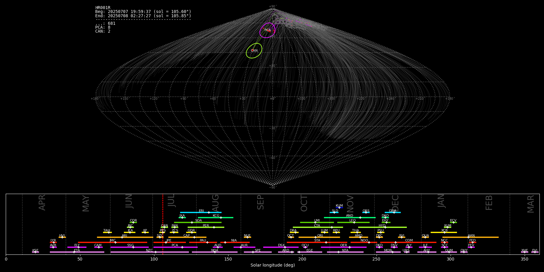The image size is (544, 272).
Task: Click the KCG shower bar label
Action: [216, 216]
